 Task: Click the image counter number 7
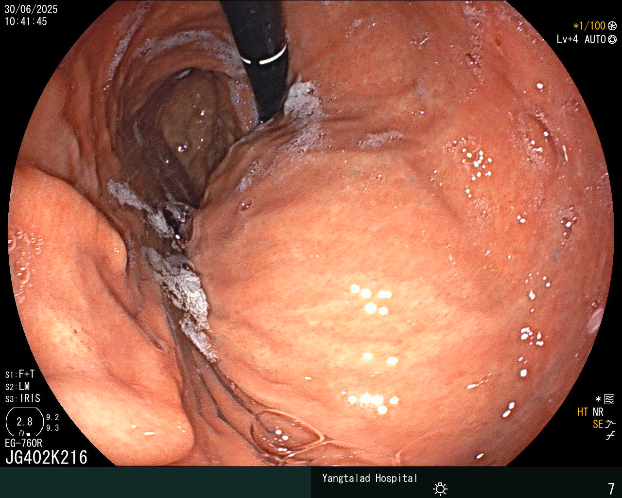coord(611,488)
